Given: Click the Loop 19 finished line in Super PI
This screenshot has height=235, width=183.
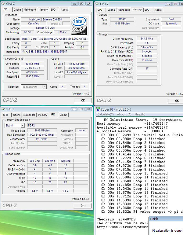Looking at the screenshot, I should click(135, 208).
